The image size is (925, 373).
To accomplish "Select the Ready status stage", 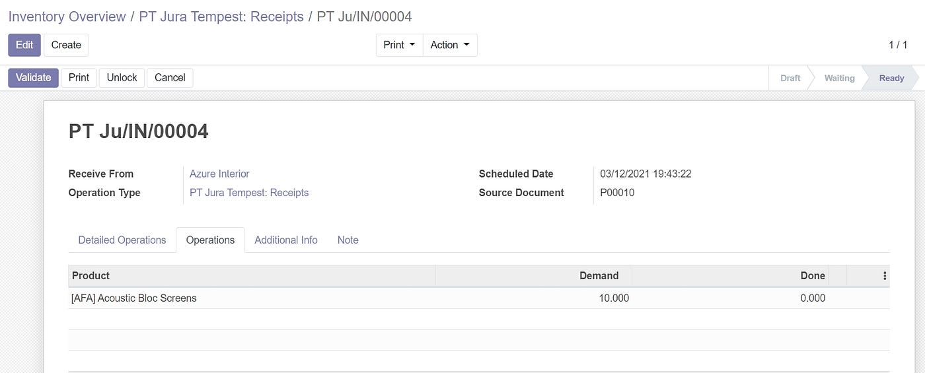I will tap(891, 78).
